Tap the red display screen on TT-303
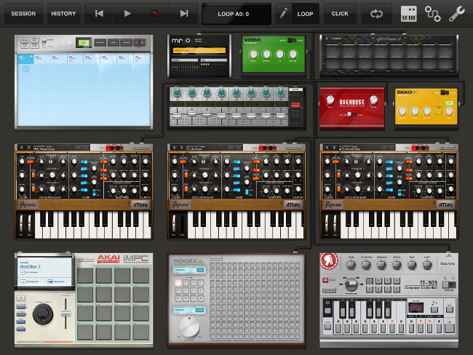The height and width of the screenshot is (355, 473). 416,308
